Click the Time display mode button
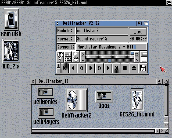Screen dimensions: 172x138 click(x=138, y=32)
